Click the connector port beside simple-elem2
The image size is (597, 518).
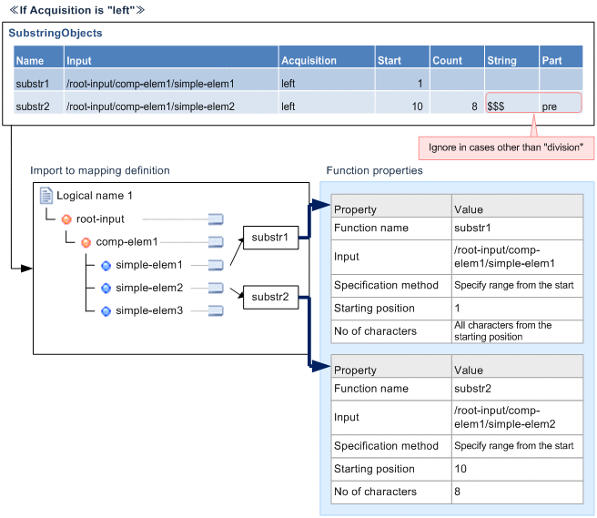click(216, 288)
